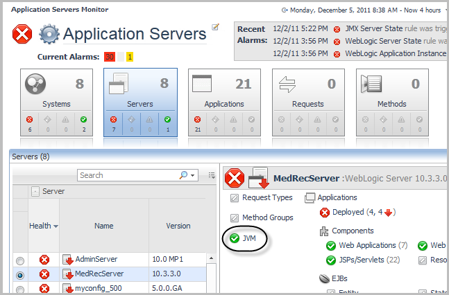Screen dimensions: 449x295
Task: Sort by Version column header
Action: click(x=178, y=226)
